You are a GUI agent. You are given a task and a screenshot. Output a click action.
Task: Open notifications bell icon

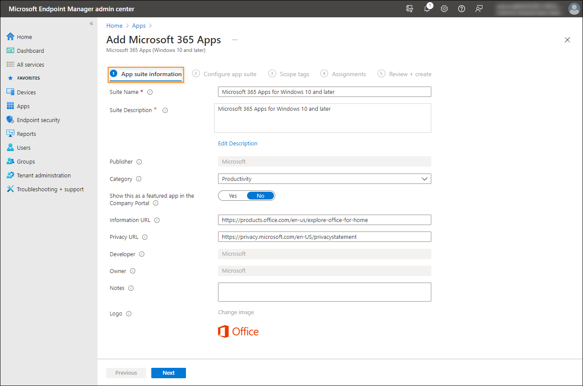click(x=427, y=8)
